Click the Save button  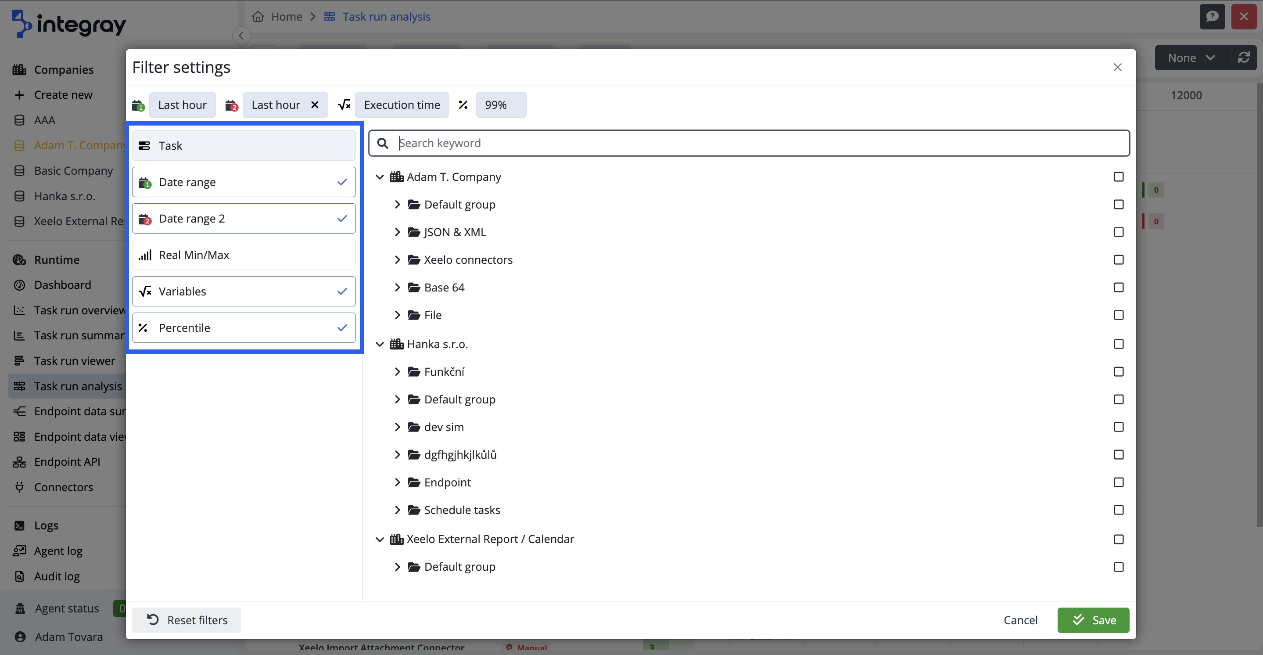pos(1093,620)
